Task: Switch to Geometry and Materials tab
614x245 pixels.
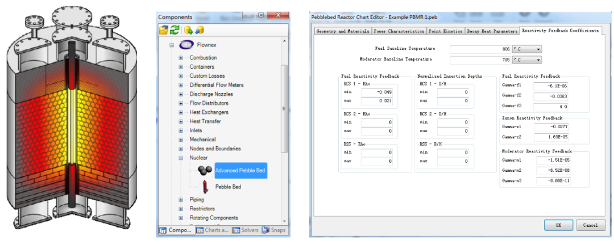Action: pos(343,31)
